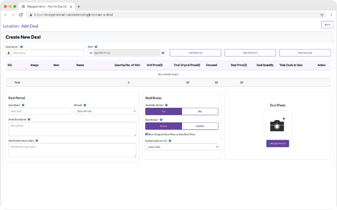Click the browser address bar URL
The width and height of the screenshot is (337, 210).
73,15
